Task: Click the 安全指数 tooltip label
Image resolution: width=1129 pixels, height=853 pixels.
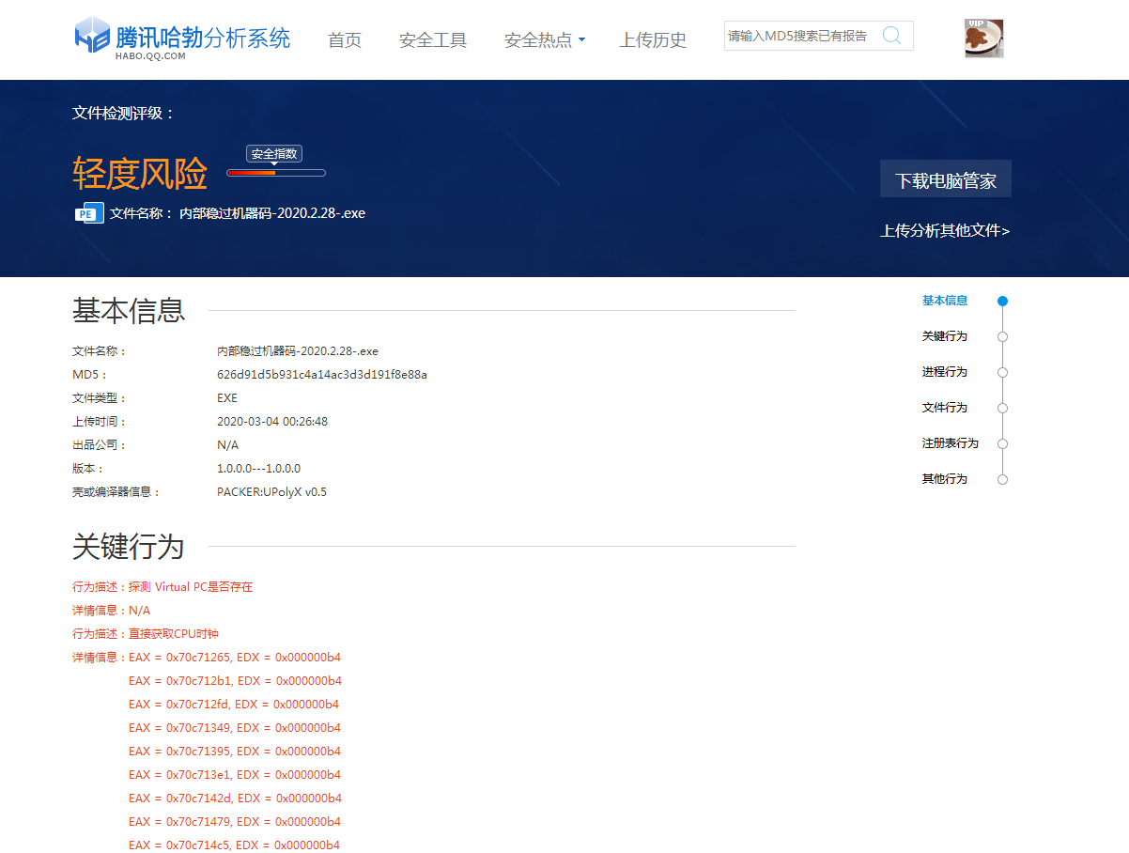Action: pos(274,154)
